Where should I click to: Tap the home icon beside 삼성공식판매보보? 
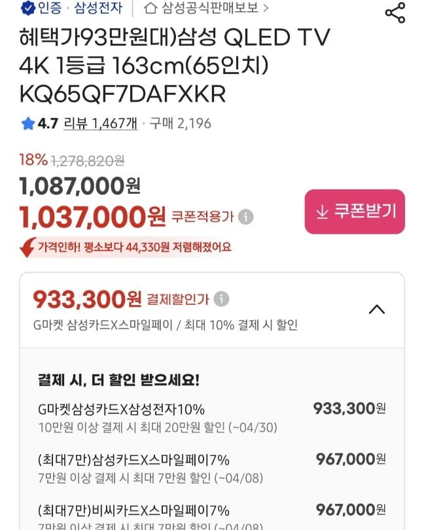coord(150,9)
